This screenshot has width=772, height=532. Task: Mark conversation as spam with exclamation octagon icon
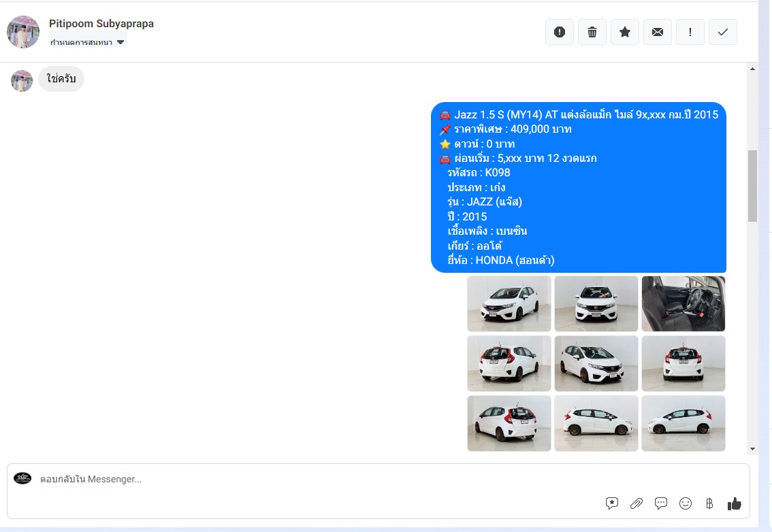point(560,32)
